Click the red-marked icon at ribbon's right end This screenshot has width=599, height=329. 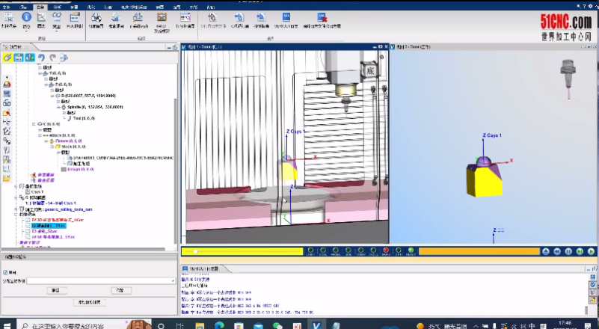click(x=322, y=16)
